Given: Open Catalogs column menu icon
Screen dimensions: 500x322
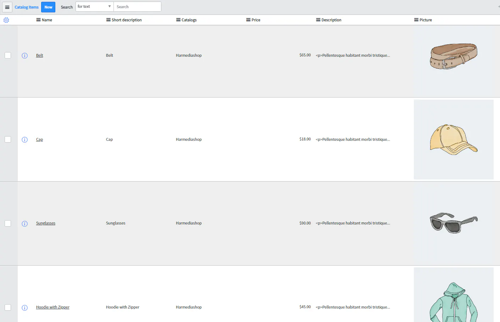Looking at the screenshot, I should 178,20.
